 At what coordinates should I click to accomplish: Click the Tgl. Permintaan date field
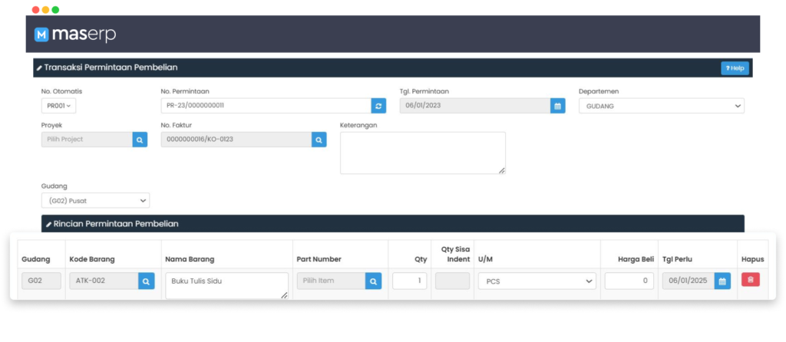pyautogui.click(x=474, y=106)
